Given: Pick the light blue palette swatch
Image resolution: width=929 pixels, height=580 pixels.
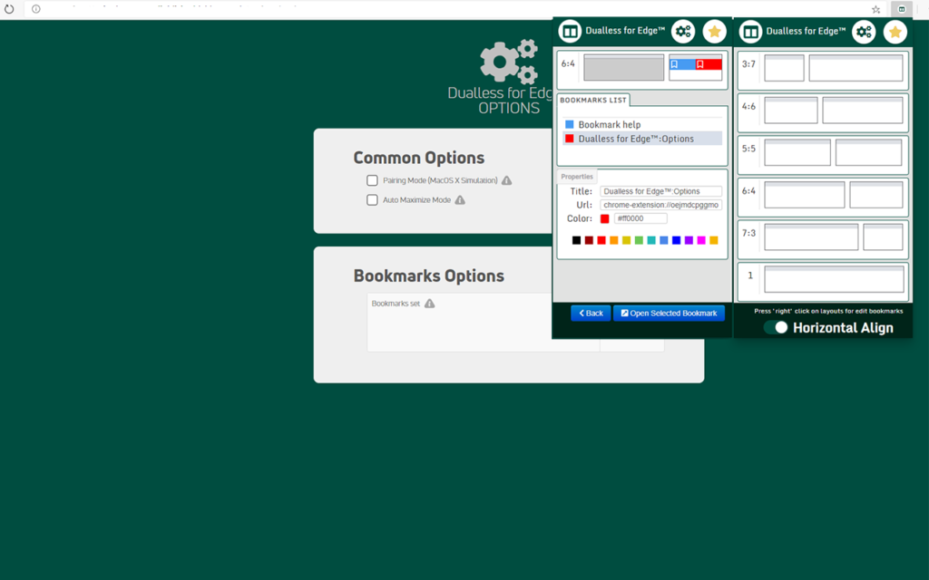Looking at the screenshot, I should coord(663,240).
